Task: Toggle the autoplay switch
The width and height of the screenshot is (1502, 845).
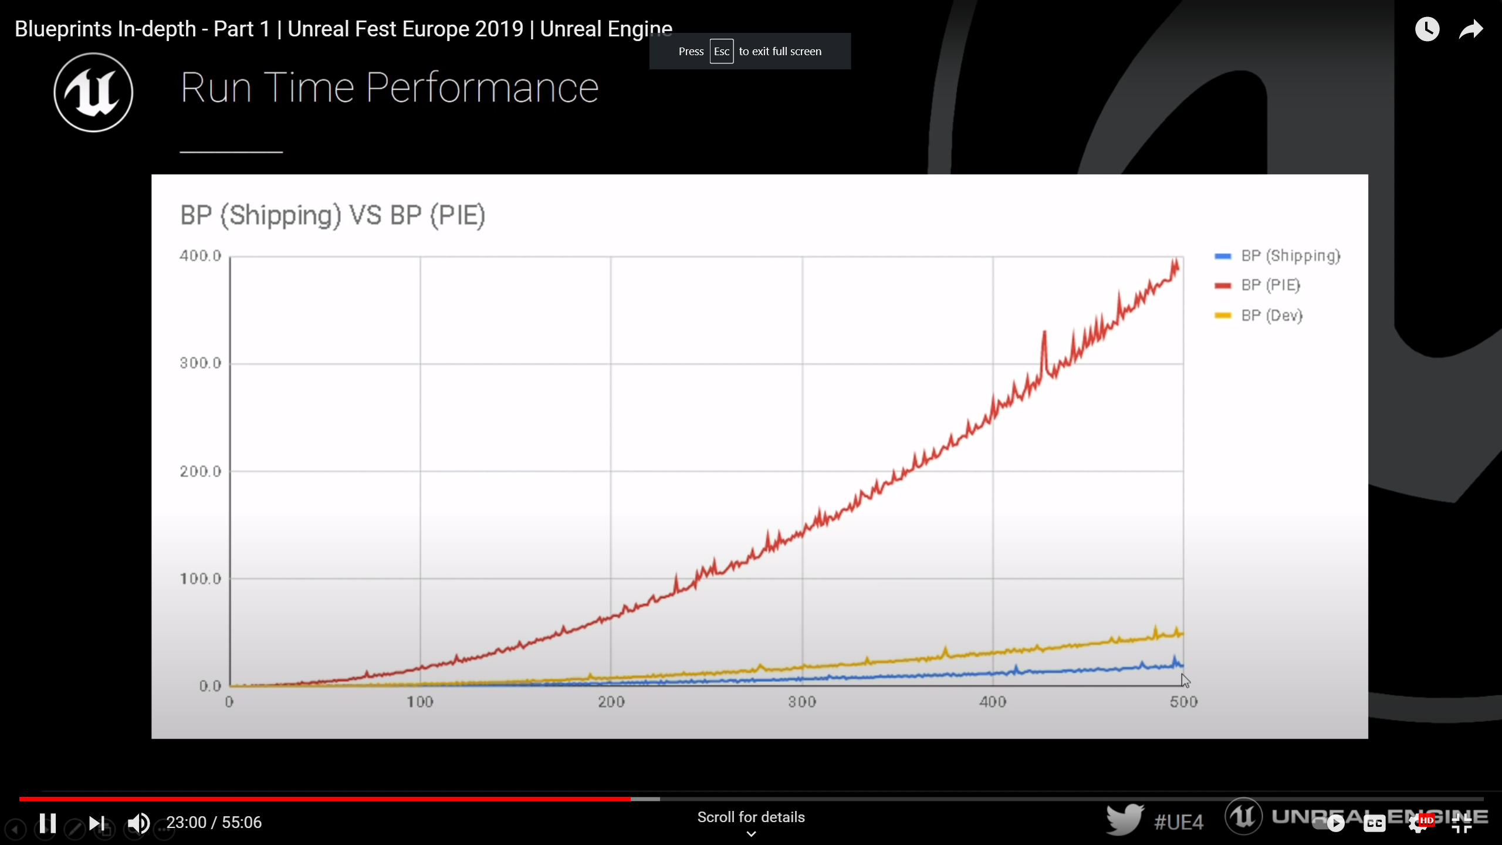Action: (x=1335, y=823)
